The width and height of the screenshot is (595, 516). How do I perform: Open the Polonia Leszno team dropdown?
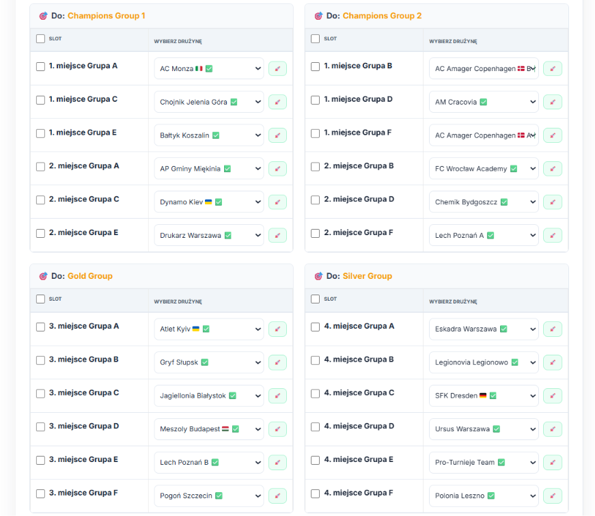(484, 496)
